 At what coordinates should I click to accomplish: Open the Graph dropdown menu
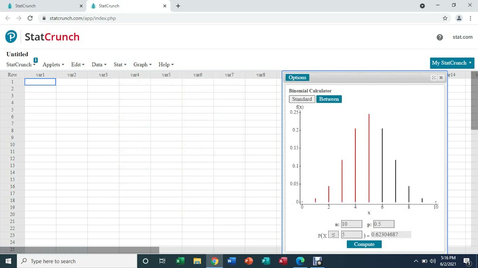click(142, 64)
